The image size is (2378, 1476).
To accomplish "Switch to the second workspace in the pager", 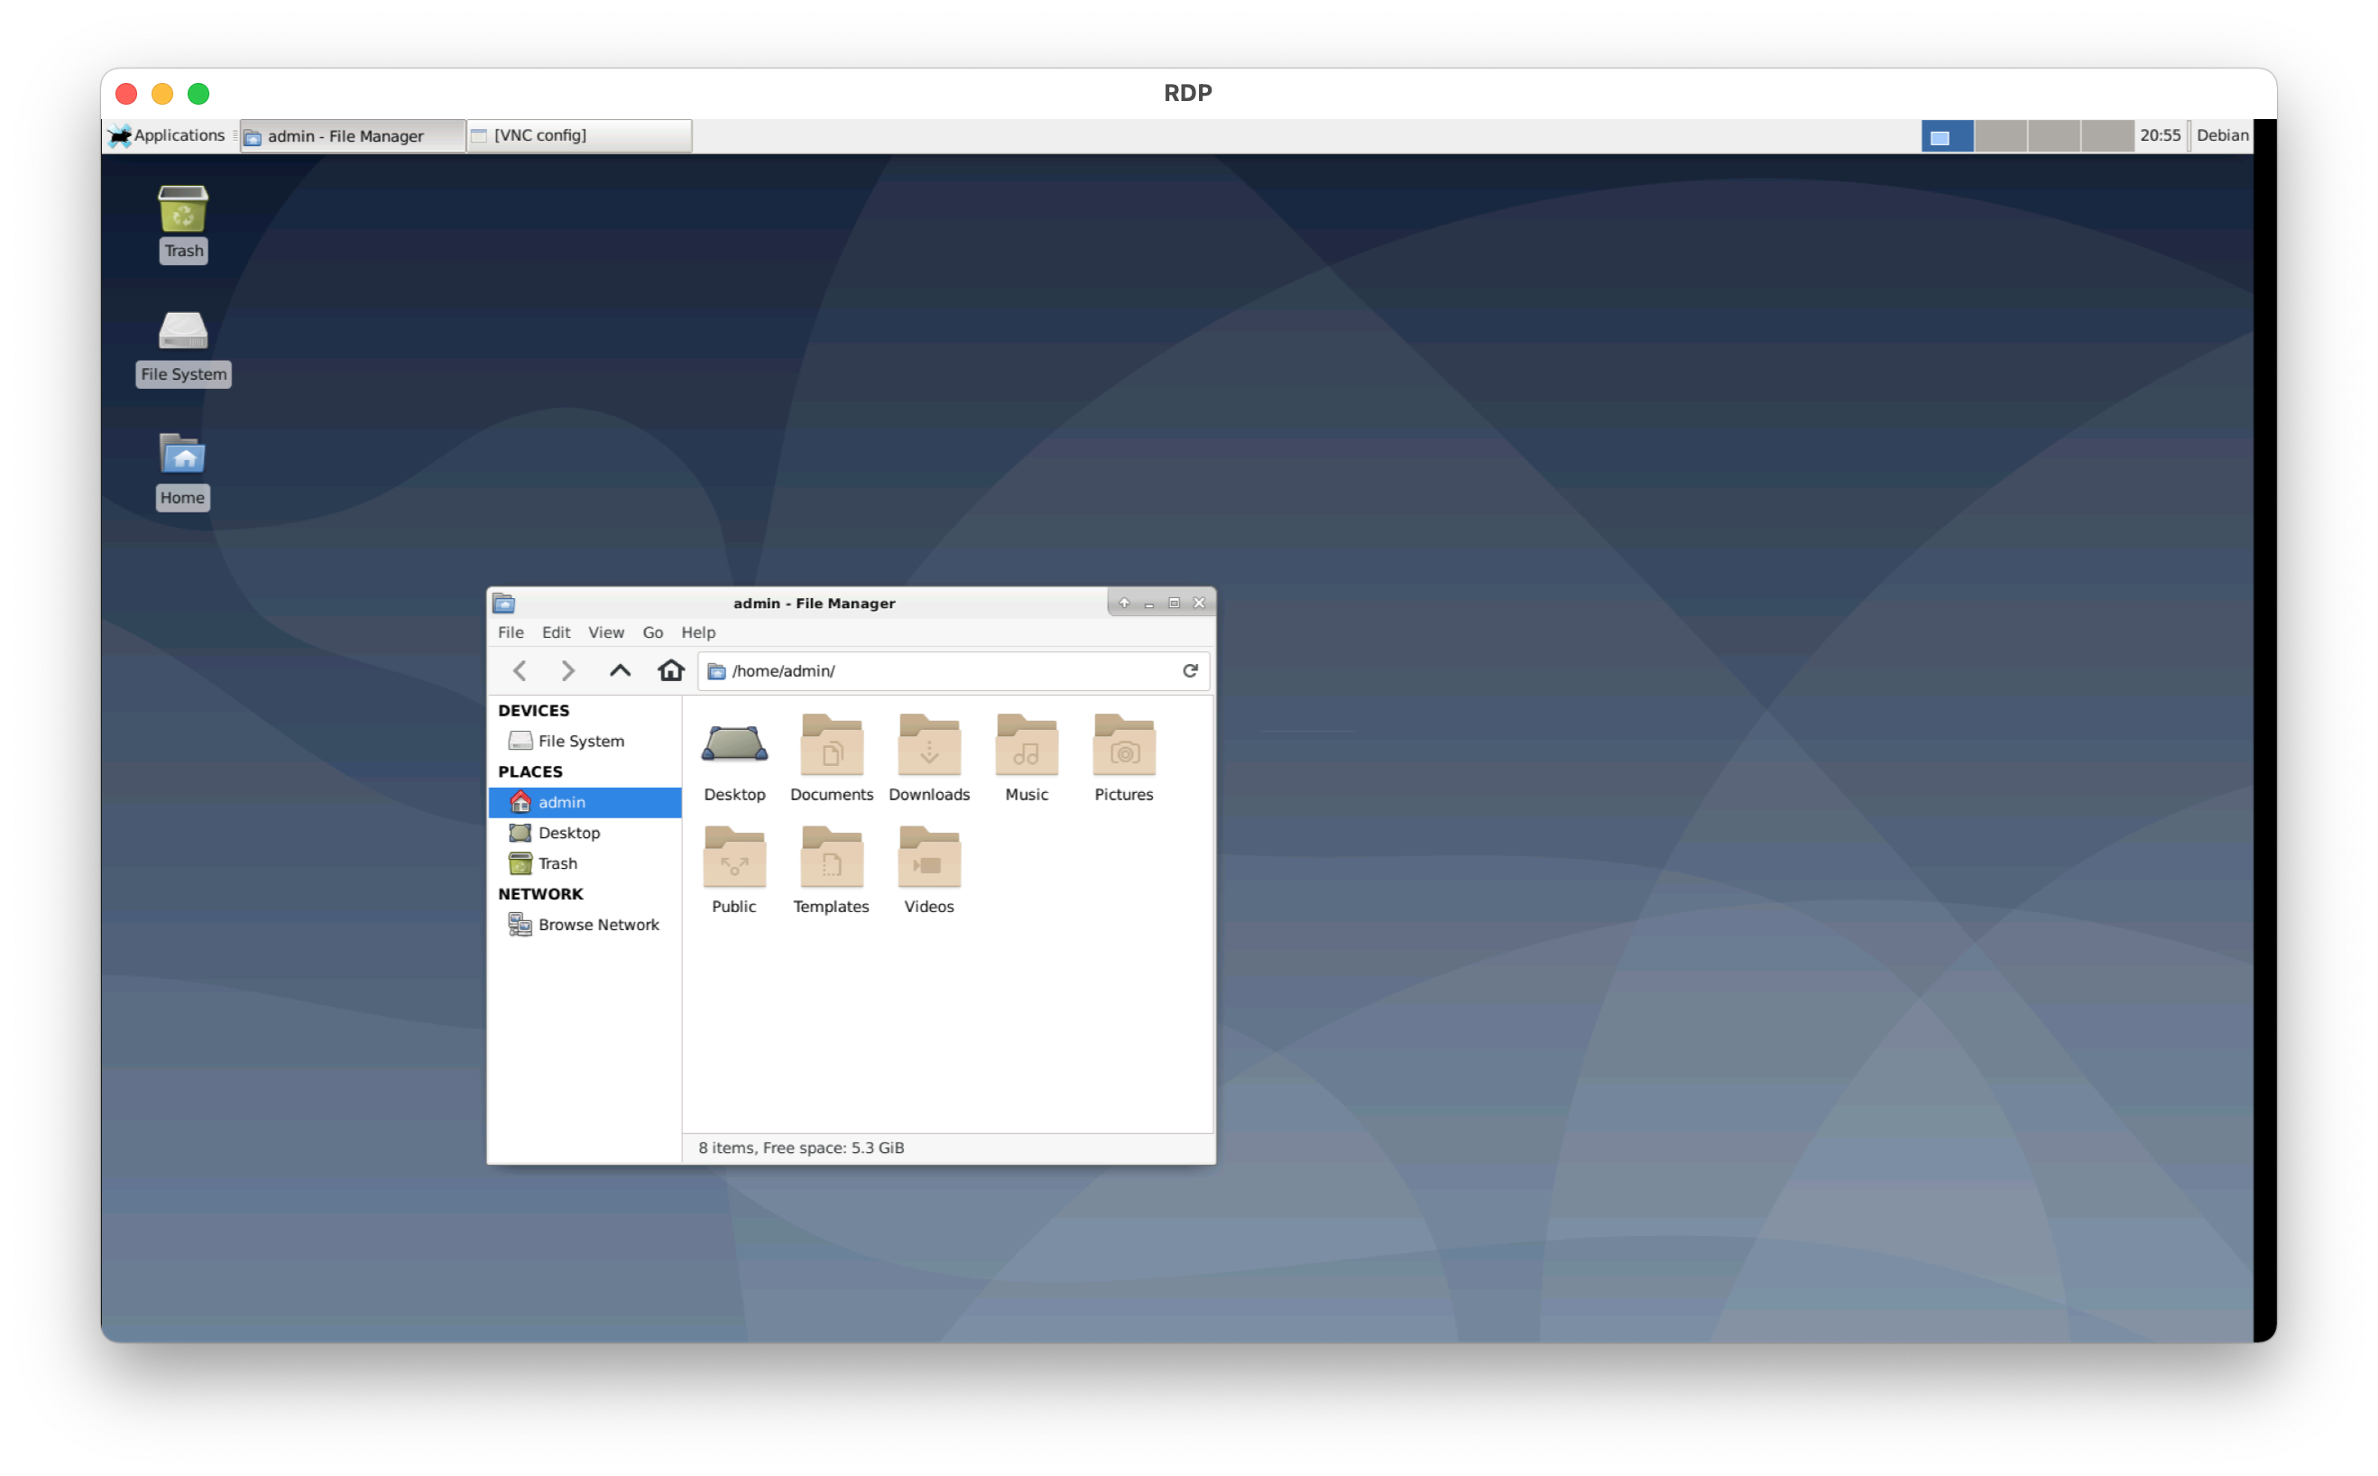I will coord(2000,135).
